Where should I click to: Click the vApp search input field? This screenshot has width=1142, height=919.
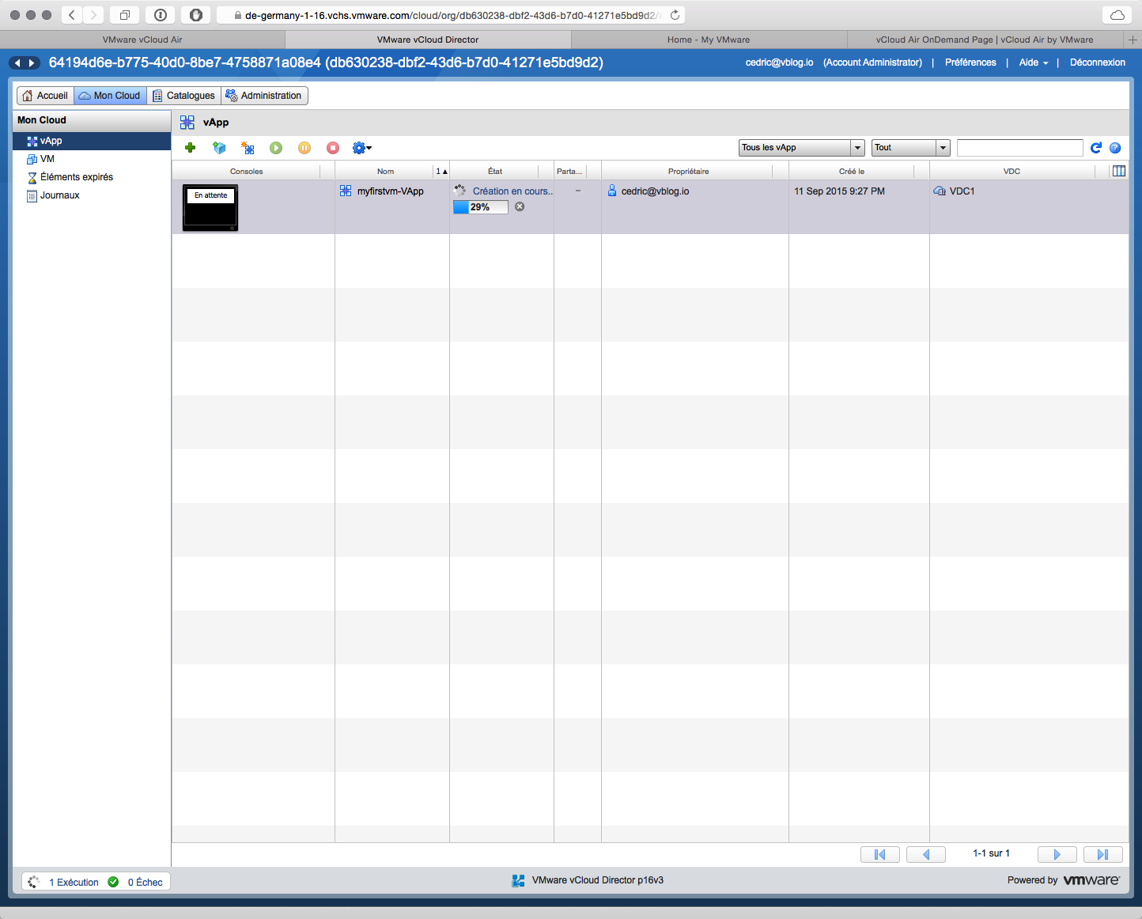click(1019, 148)
